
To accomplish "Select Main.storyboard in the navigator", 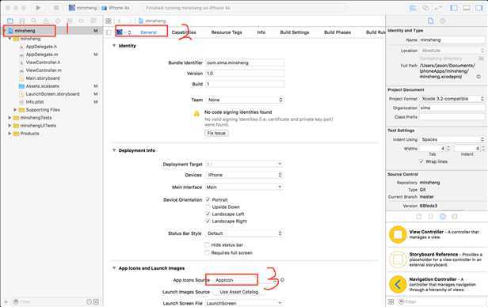I will tap(43, 78).
